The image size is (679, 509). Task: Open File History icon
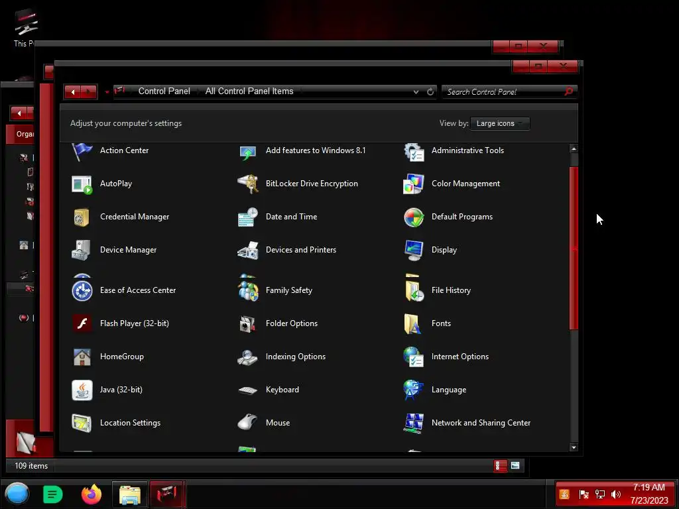pyautogui.click(x=414, y=290)
